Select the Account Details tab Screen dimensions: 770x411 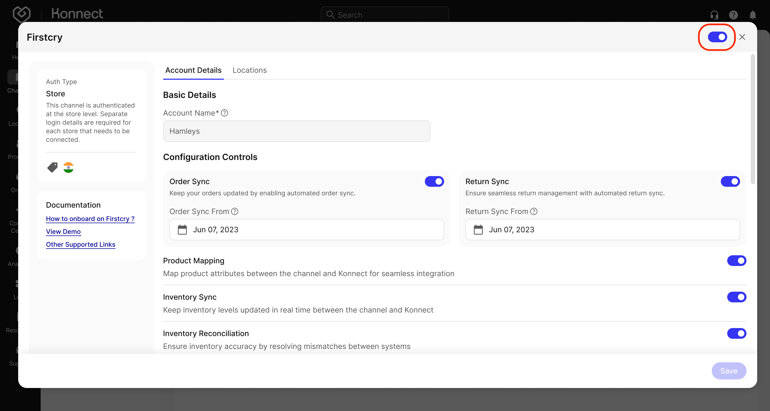coord(193,70)
